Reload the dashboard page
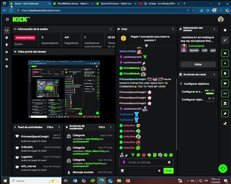231x184 pixels. coord(11,10)
